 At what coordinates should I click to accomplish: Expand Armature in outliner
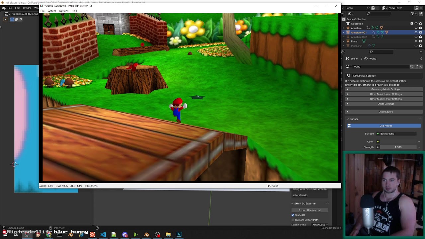click(344, 28)
